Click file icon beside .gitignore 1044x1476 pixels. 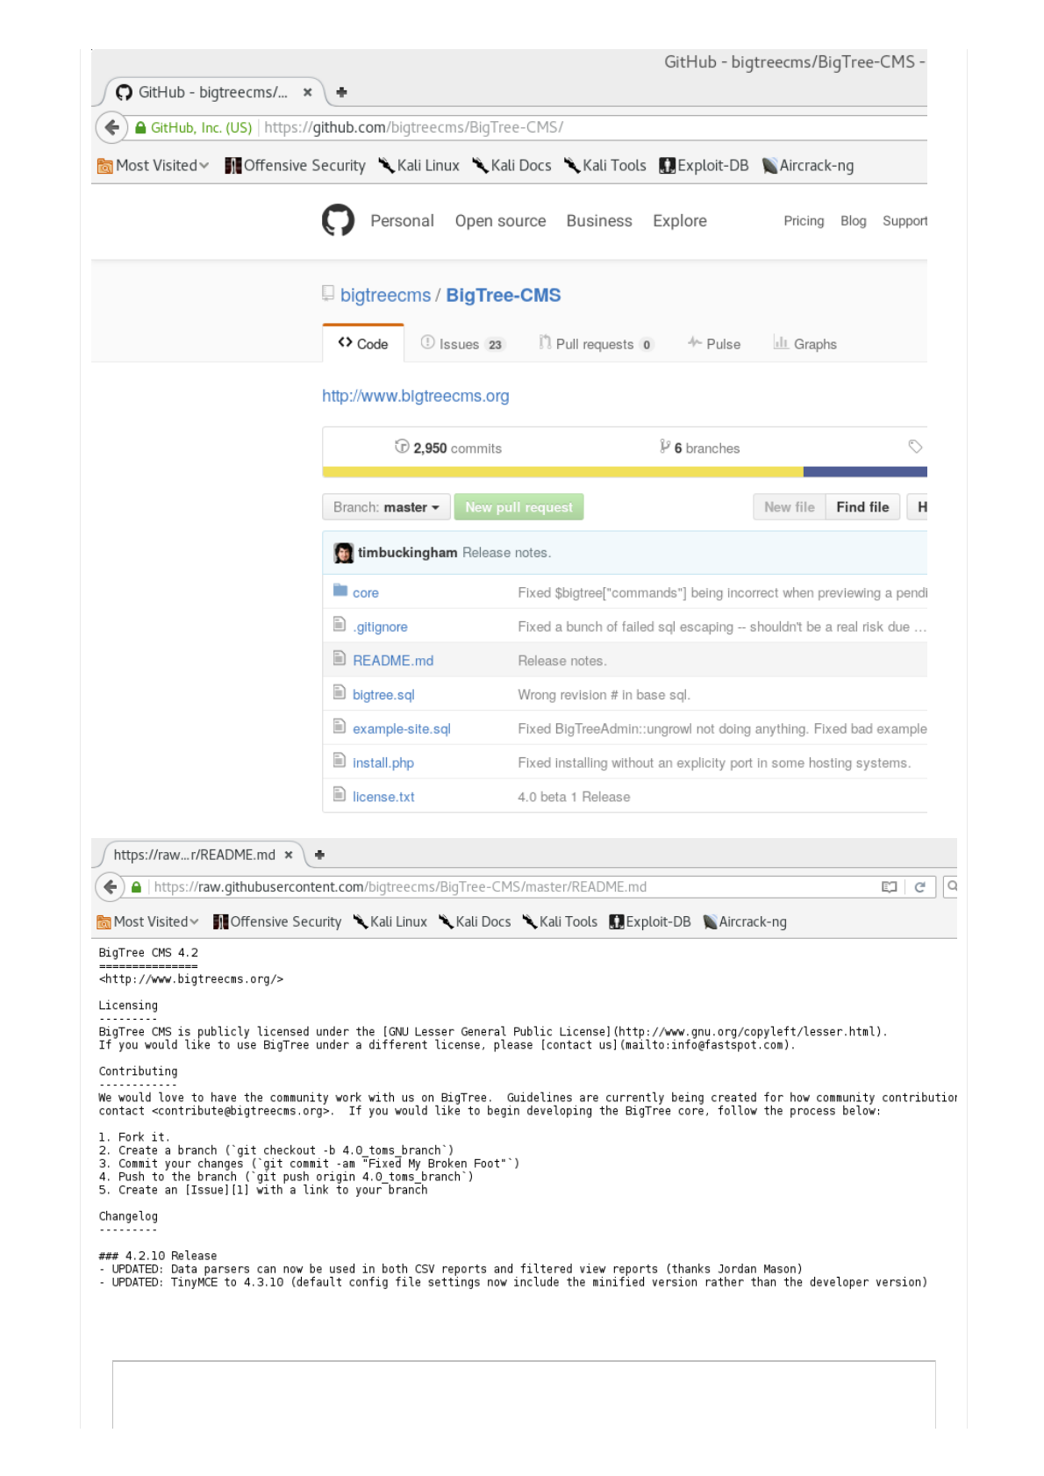[x=340, y=624]
